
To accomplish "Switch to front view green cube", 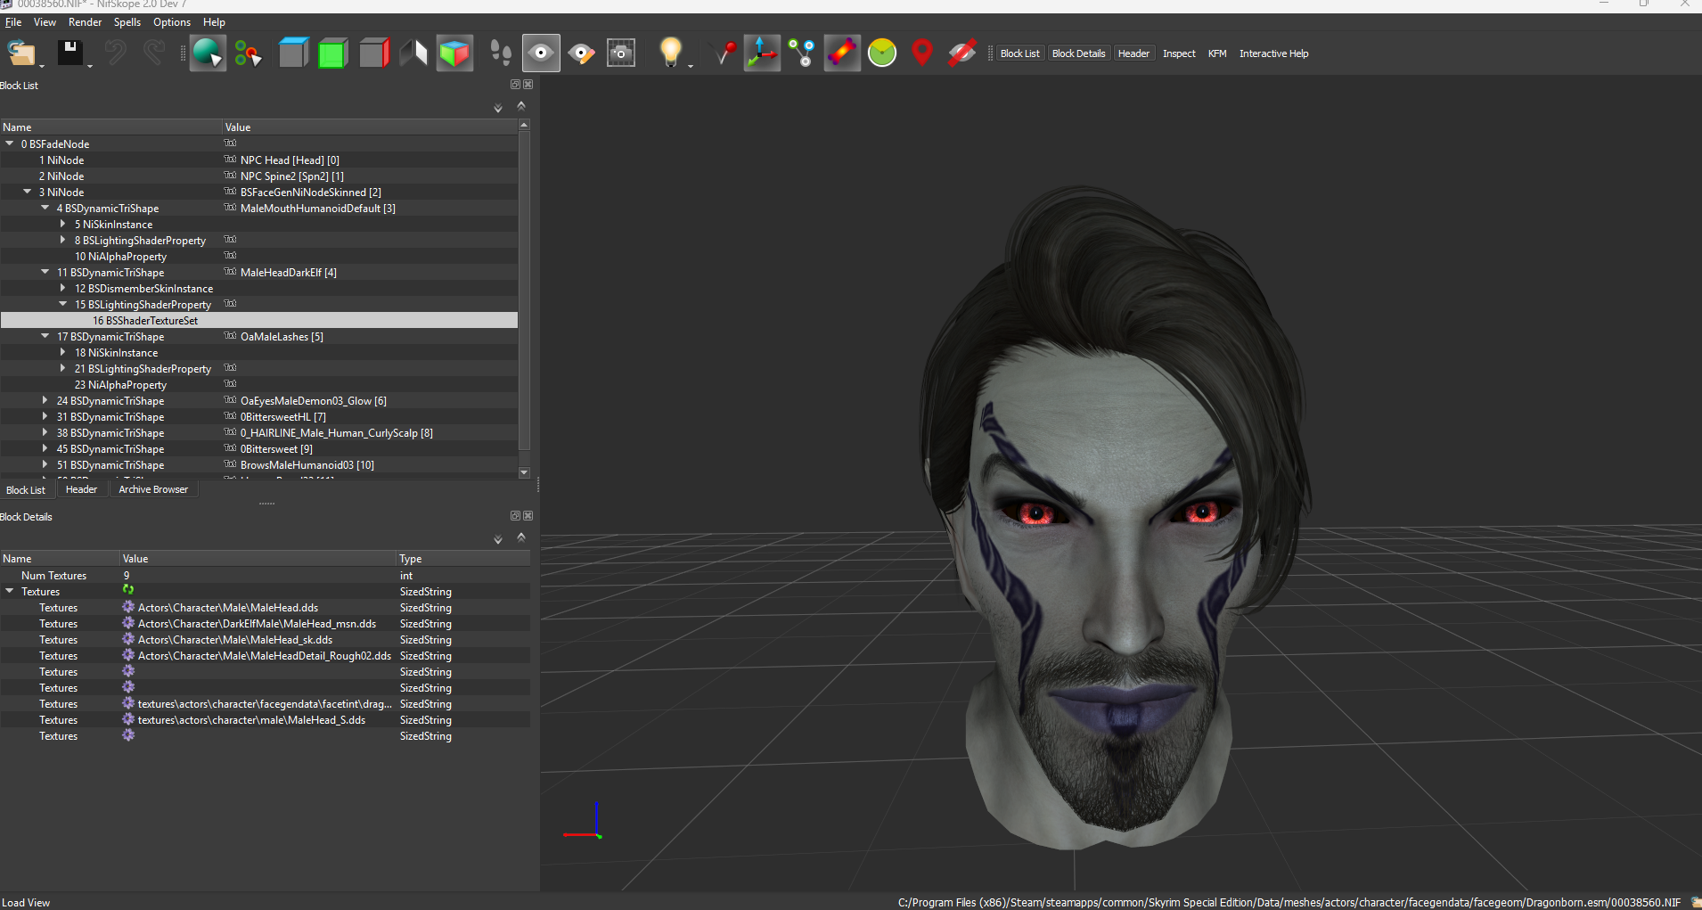I will coord(332,53).
